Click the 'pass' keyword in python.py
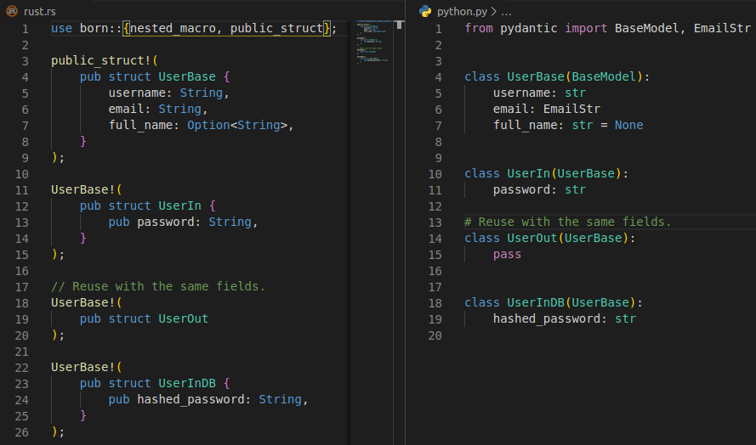 point(507,254)
